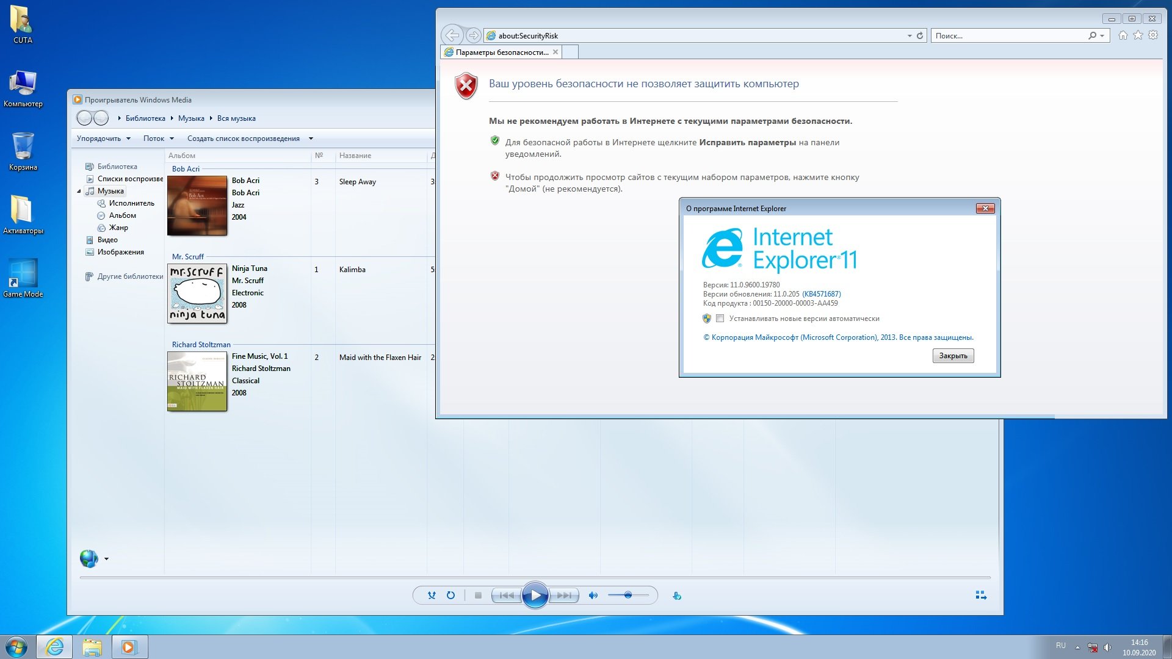This screenshot has width=1172, height=659.
Task: Click the Закрыть button
Action: 953,356
